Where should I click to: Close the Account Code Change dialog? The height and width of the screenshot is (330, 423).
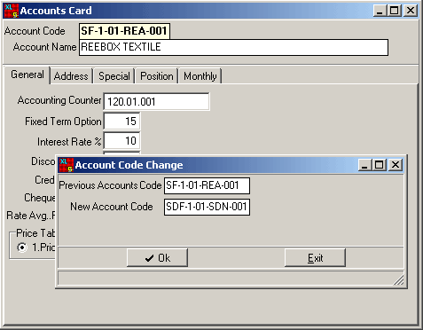[396, 165]
